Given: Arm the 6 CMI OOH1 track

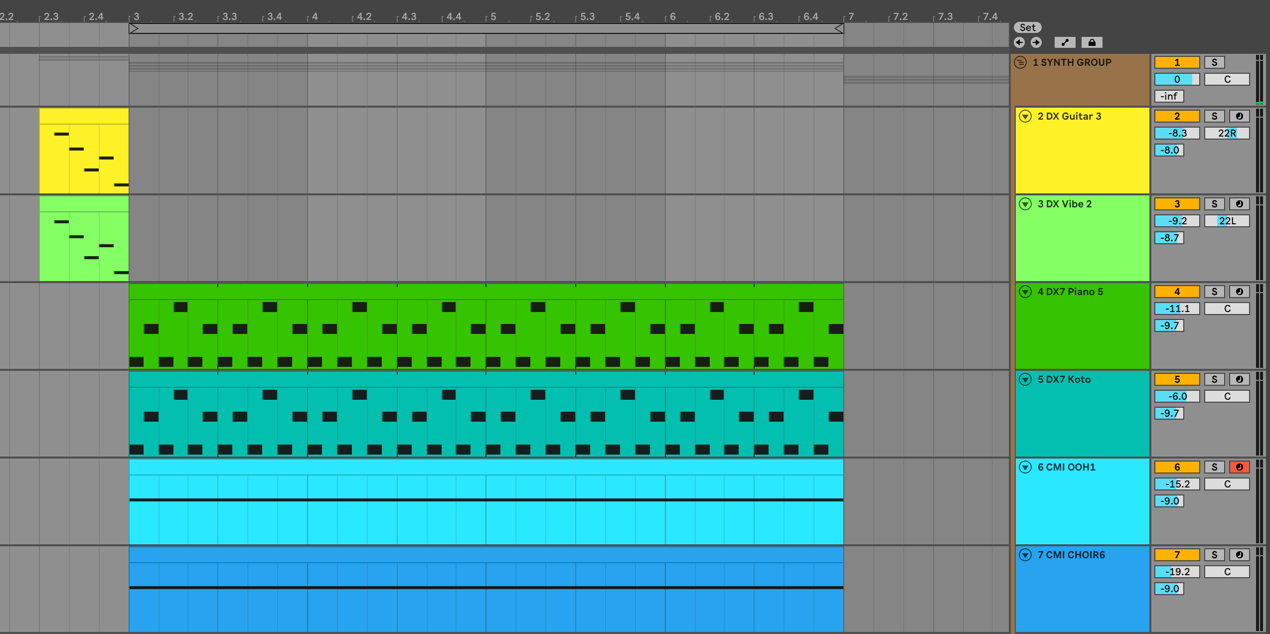Looking at the screenshot, I should pyautogui.click(x=1239, y=467).
